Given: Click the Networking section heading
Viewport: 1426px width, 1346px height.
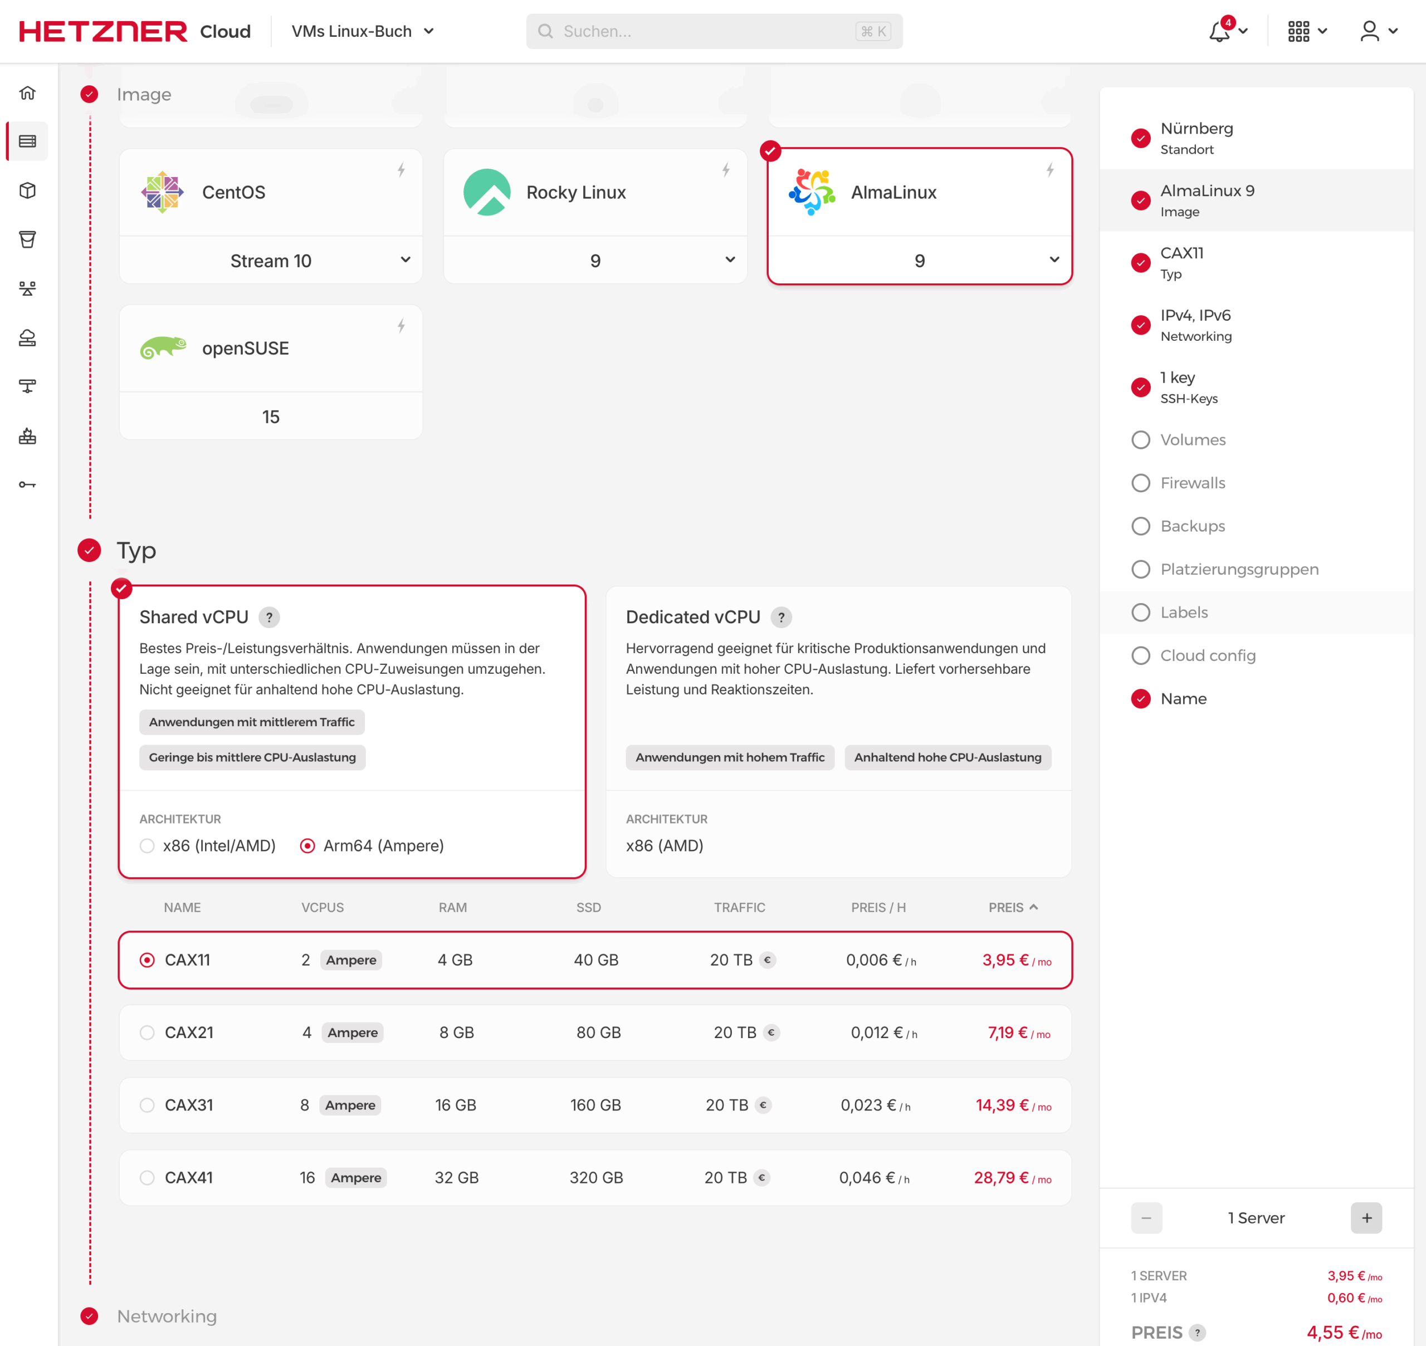Looking at the screenshot, I should (167, 1316).
